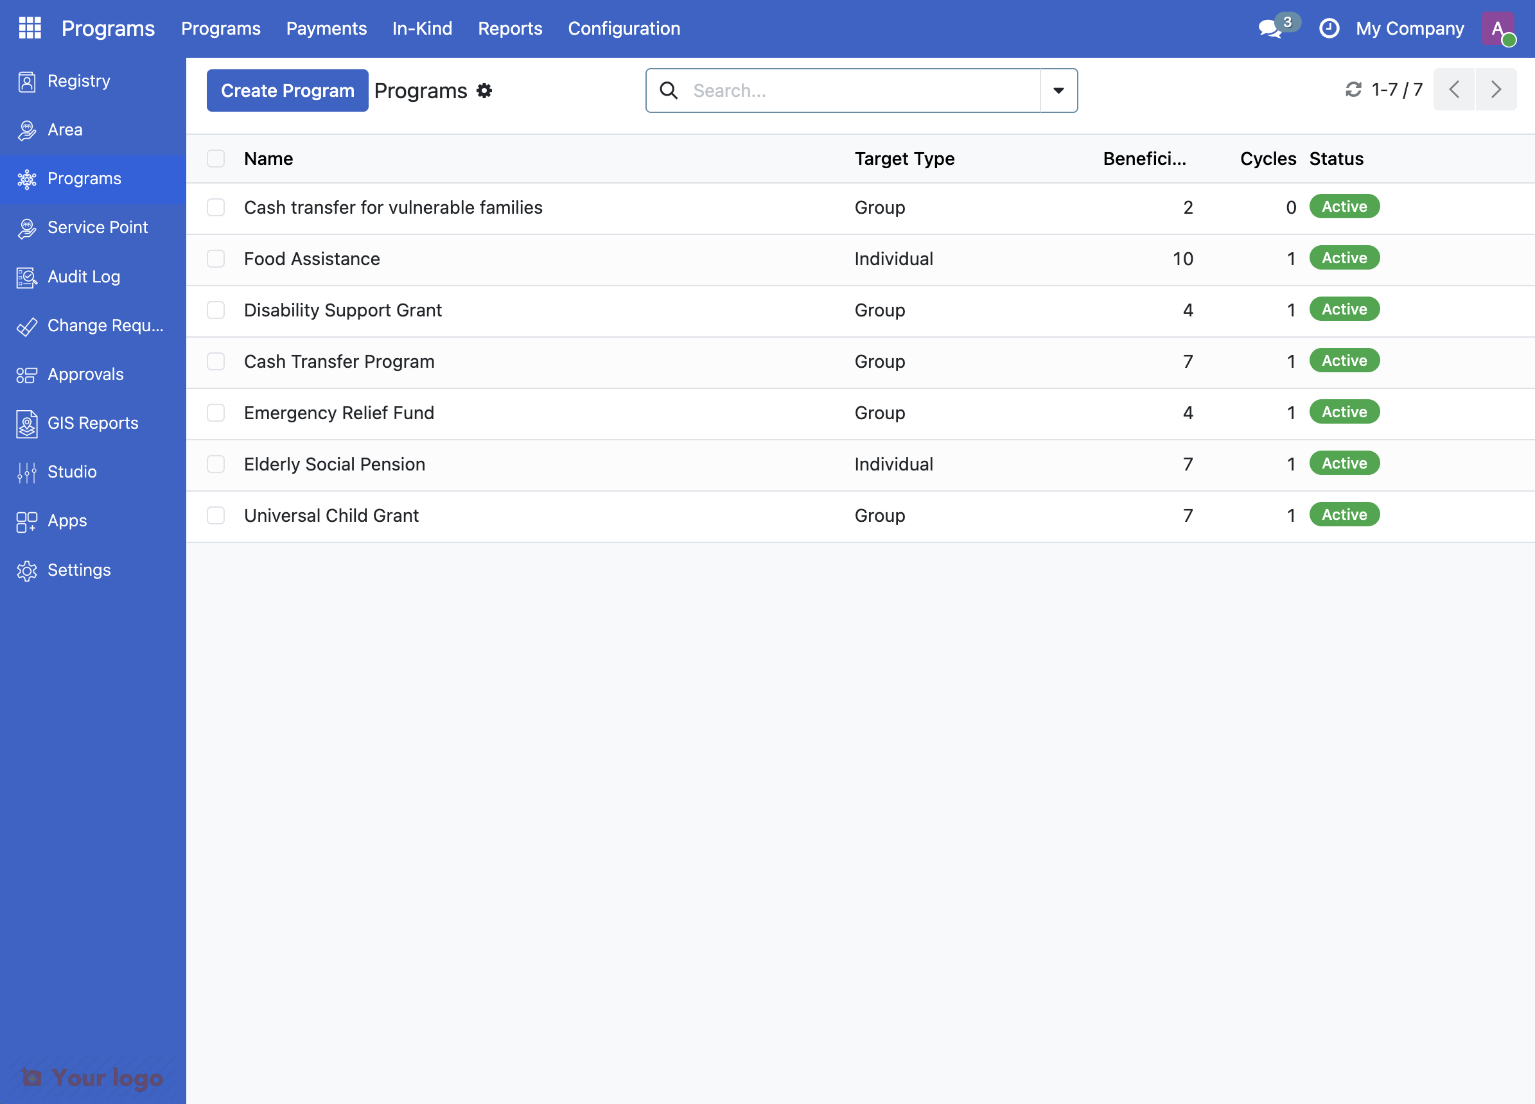The width and height of the screenshot is (1535, 1104).
Task: Select all programs with the header checkbox
Action: (216, 159)
